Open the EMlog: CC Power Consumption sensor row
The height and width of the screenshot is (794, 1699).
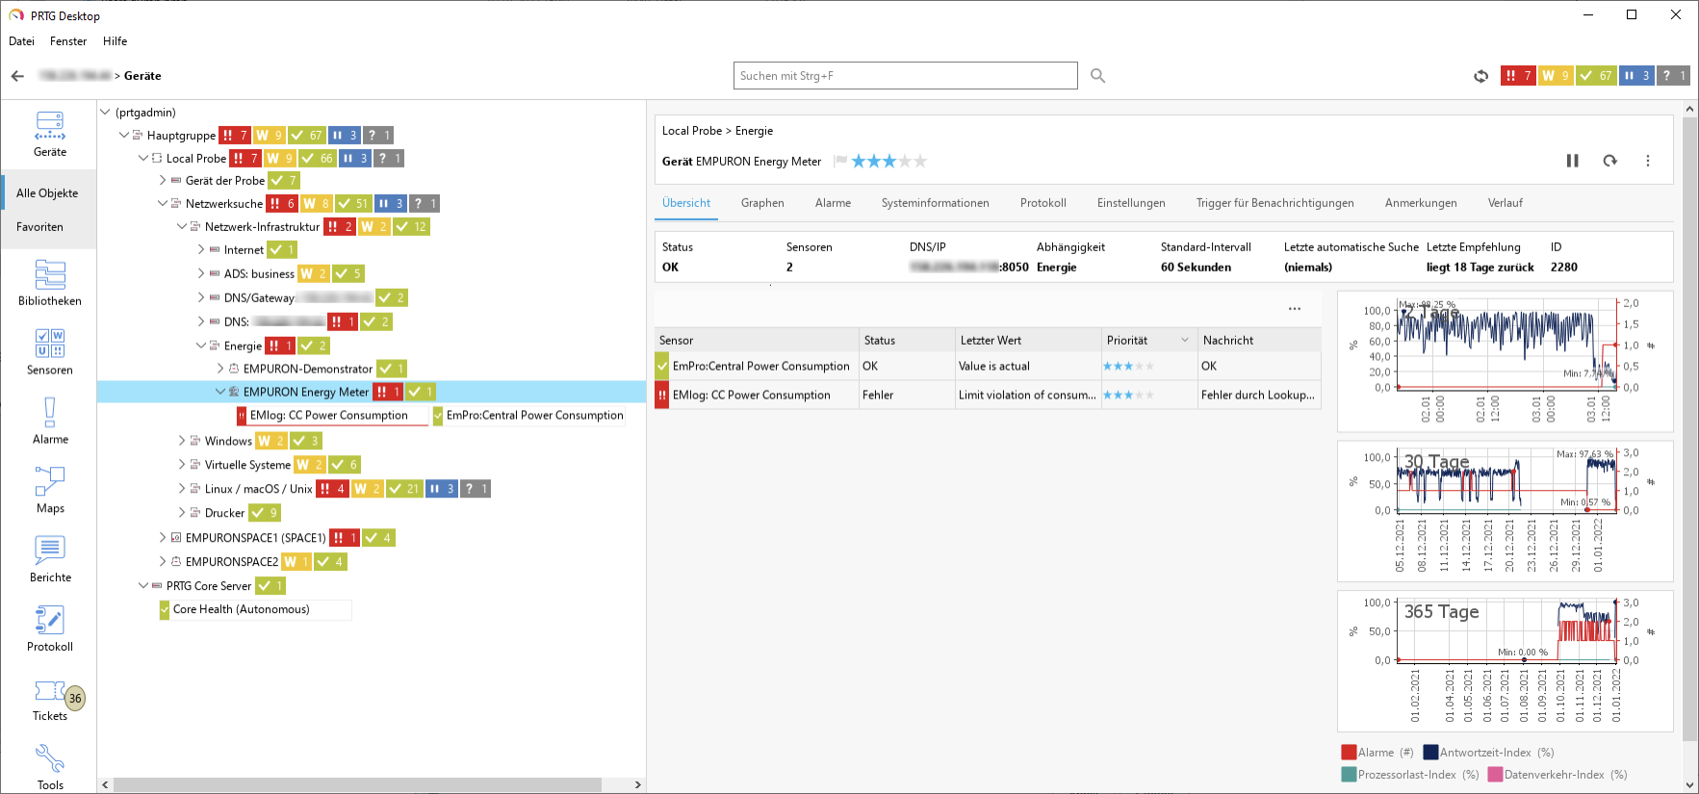pyautogui.click(x=751, y=395)
